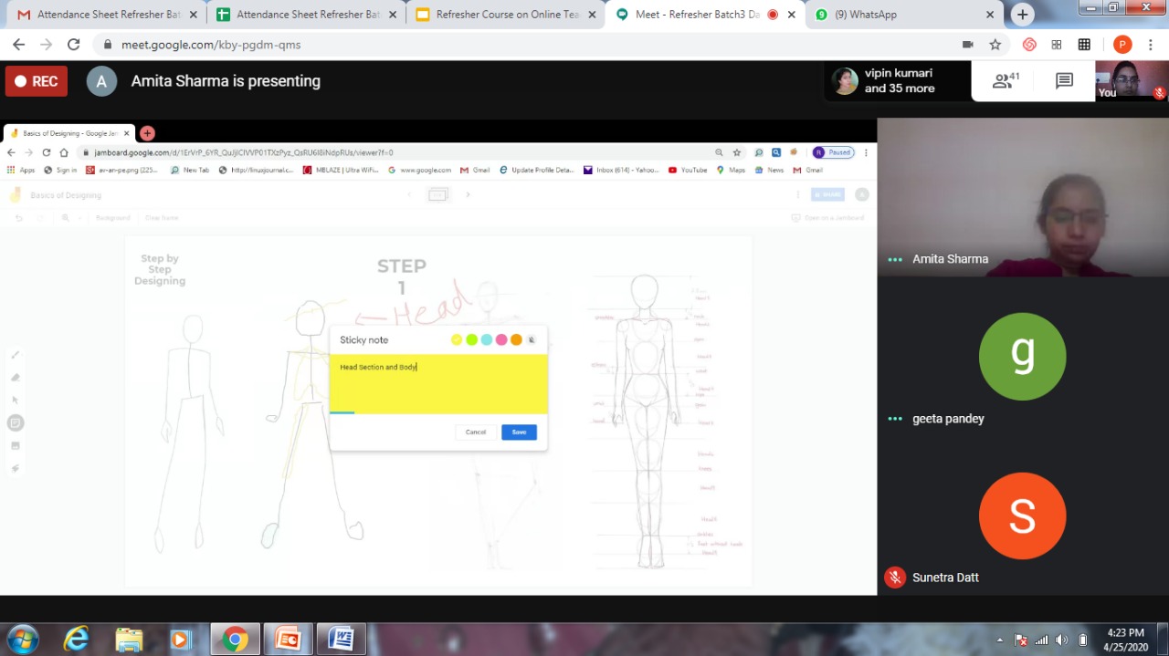Reload the Meet page
1169x656 pixels.
[x=73, y=45]
